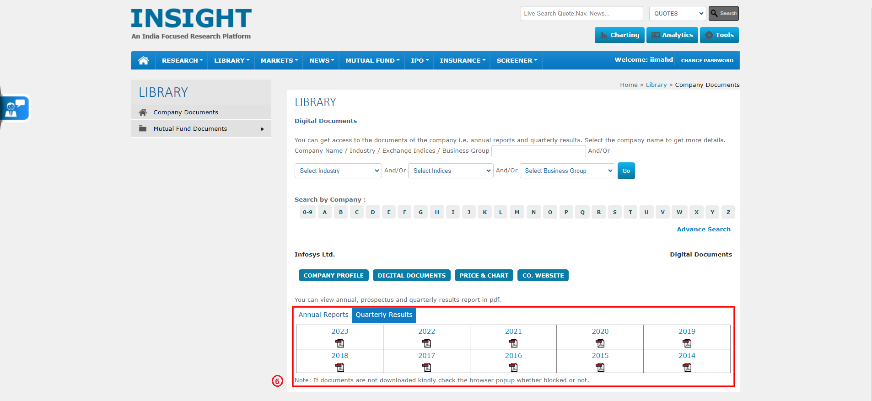Viewport: 872px width, 401px height.
Task: Filter companies by letter A
Action: pos(325,212)
